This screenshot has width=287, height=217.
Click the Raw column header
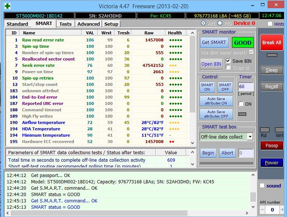tap(149, 33)
